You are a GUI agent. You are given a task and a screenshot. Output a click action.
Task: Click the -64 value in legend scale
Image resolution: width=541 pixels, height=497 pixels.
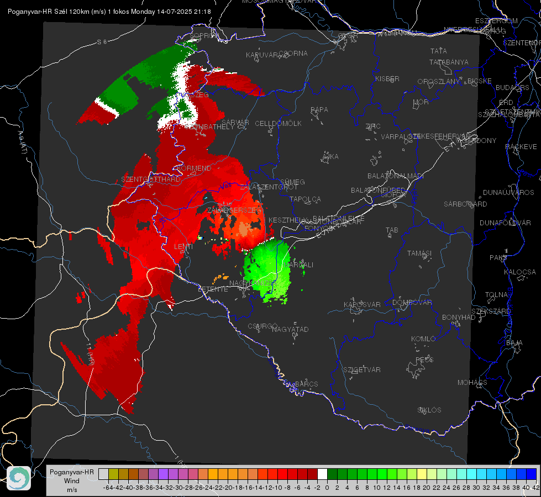[x=108, y=488]
